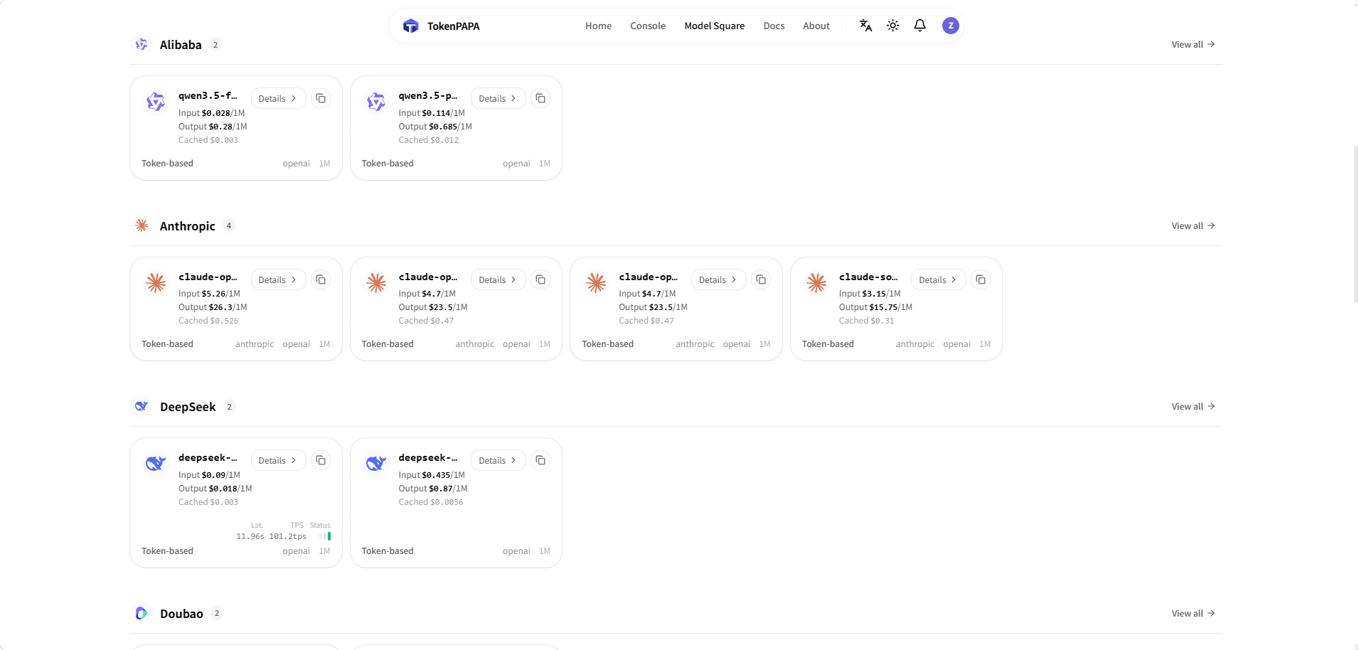The height and width of the screenshot is (650, 1359).
Task: Copy the claude-so model name
Action: 981,279
